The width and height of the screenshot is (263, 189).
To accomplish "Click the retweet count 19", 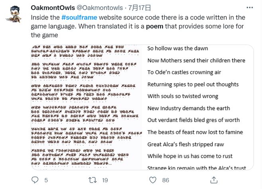I will (105, 180).
